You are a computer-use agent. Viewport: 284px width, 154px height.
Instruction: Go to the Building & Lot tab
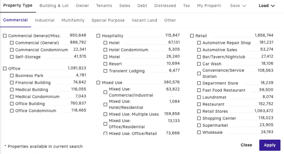(54, 6)
